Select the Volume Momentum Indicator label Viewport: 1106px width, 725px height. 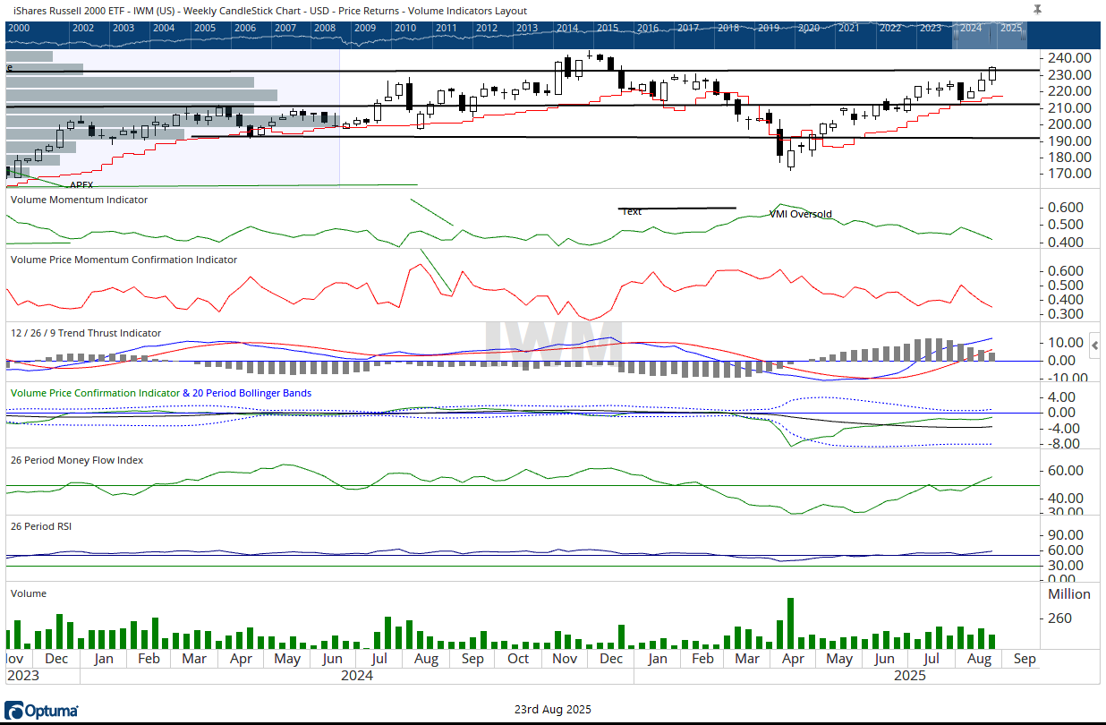[79, 200]
